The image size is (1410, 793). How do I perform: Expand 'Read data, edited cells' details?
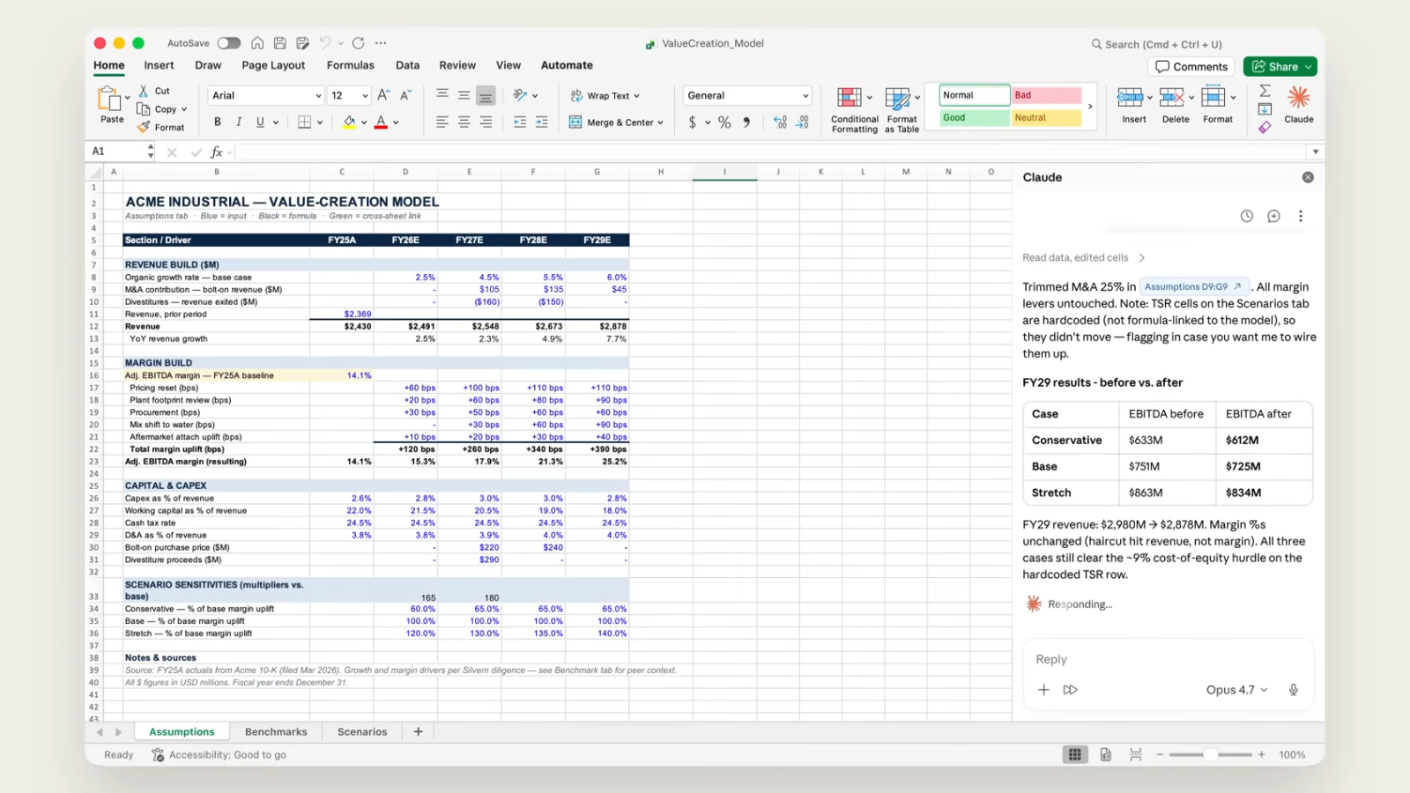click(x=1083, y=257)
